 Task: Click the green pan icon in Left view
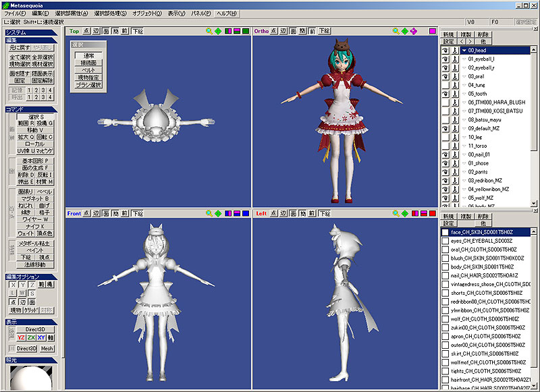404,213
